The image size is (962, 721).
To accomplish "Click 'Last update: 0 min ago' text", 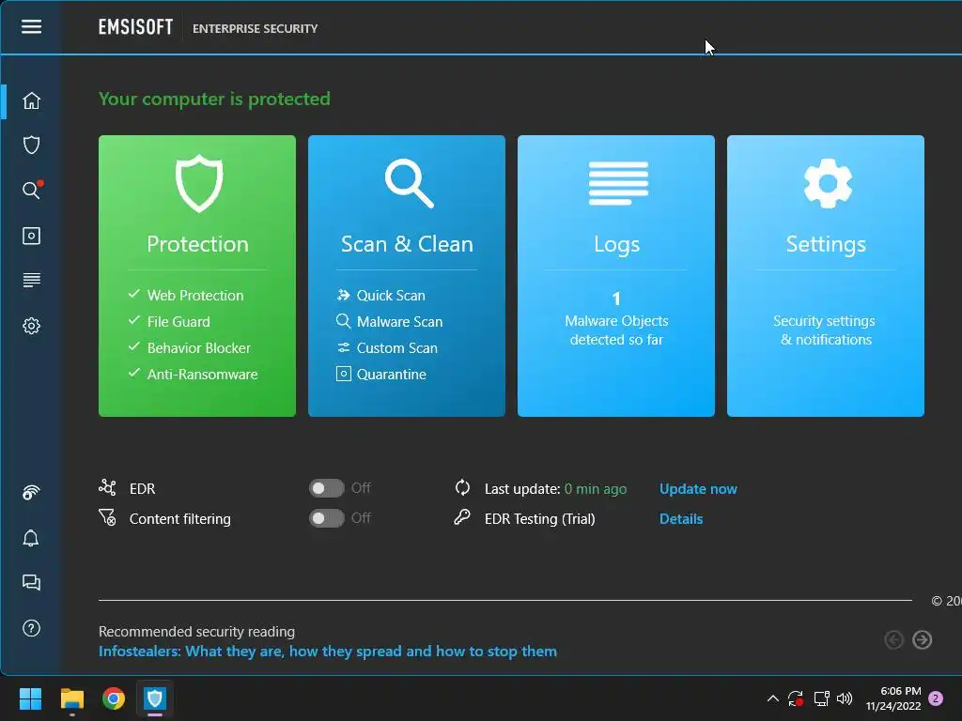I will tap(556, 488).
